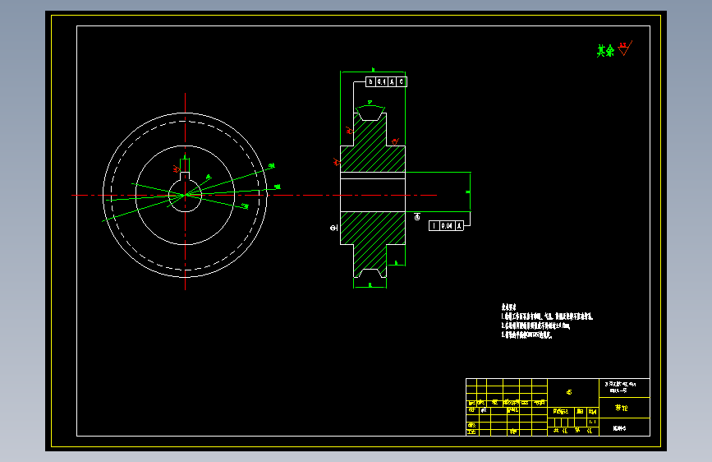
Task: Click the part name 带轮 in title block
Action: (x=621, y=408)
